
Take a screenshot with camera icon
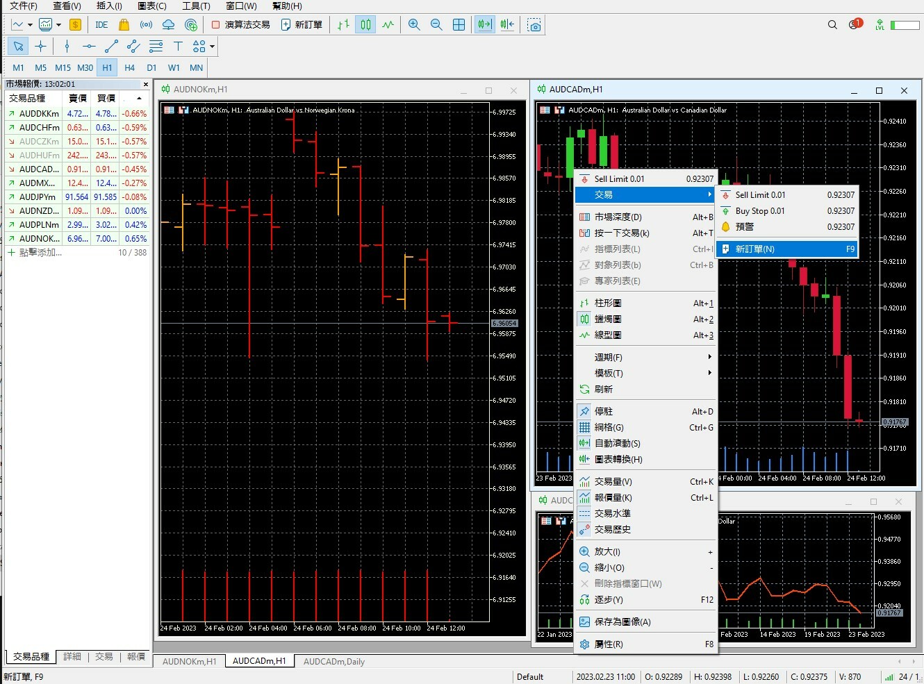534,25
